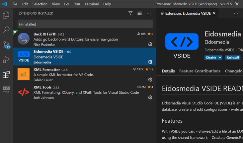243x143 pixels.
Task: Open the VSIDE view in activity bar
Action: tap(6, 89)
